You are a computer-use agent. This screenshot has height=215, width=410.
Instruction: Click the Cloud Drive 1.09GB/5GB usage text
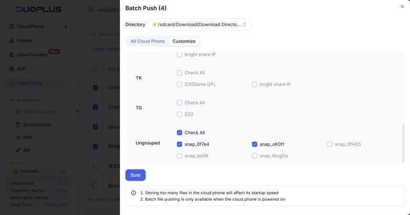(55, 205)
